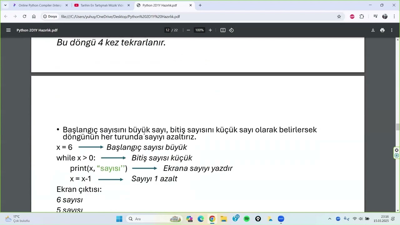Print the PDF document
The image size is (400, 225).
click(382, 30)
